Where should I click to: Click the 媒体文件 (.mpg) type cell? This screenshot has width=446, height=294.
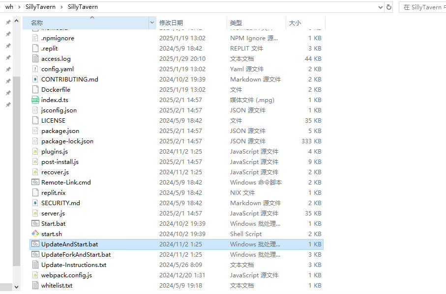coord(252,100)
